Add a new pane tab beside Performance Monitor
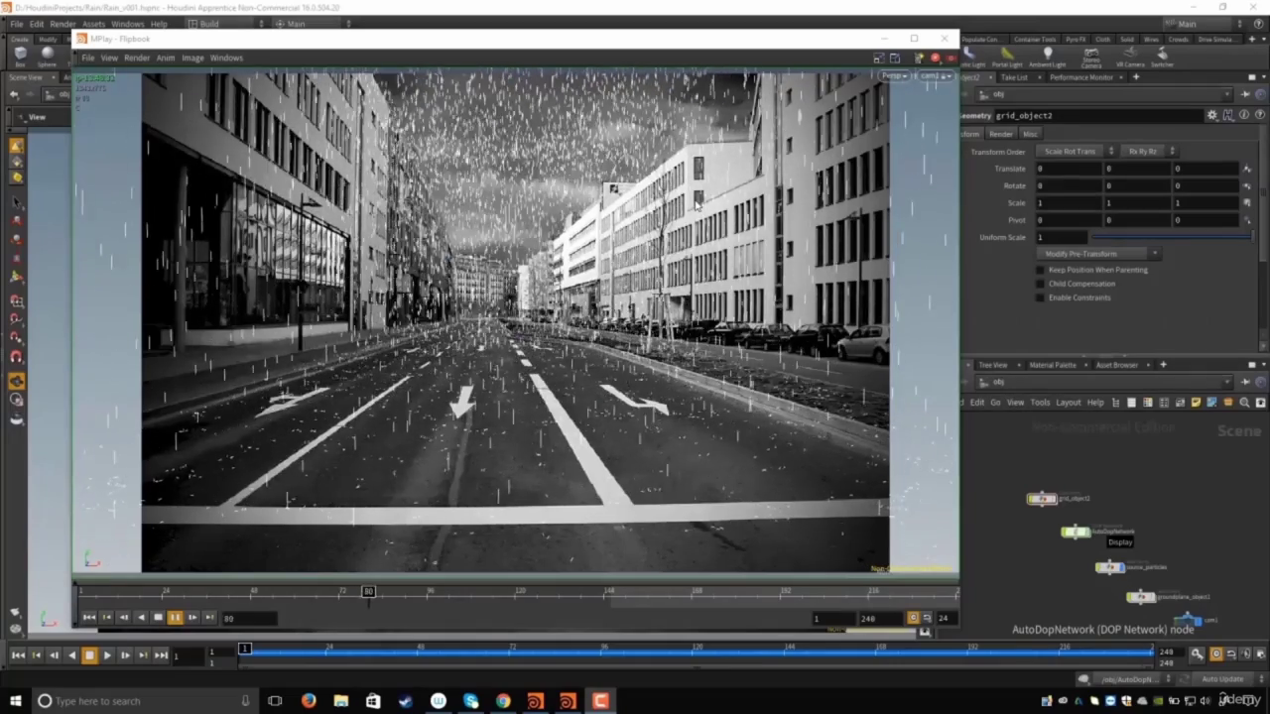 click(1136, 77)
